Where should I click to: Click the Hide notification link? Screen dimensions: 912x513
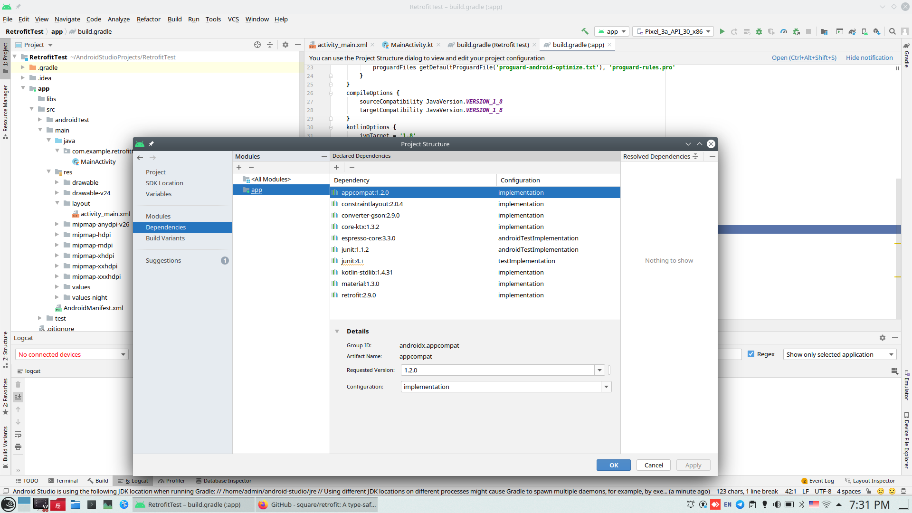coord(869,58)
